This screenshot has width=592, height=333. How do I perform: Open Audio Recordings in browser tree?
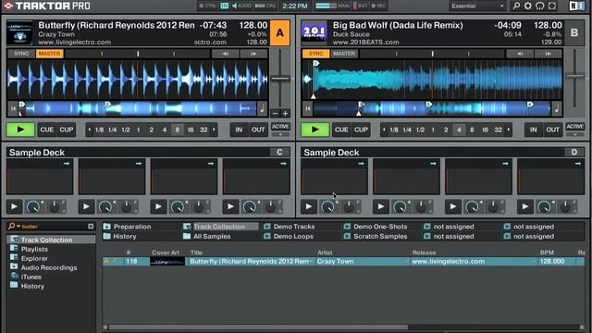pyautogui.click(x=49, y=267)
